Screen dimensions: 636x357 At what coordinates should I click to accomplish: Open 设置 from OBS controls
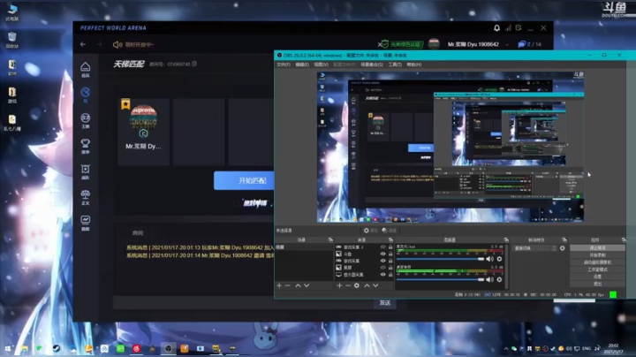[597, 277]
